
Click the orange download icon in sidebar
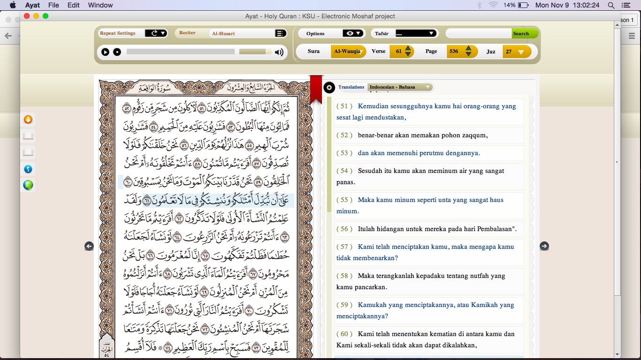28,120
